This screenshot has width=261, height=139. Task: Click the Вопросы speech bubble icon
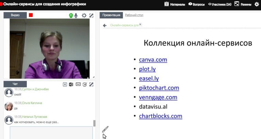click(190, 4)
